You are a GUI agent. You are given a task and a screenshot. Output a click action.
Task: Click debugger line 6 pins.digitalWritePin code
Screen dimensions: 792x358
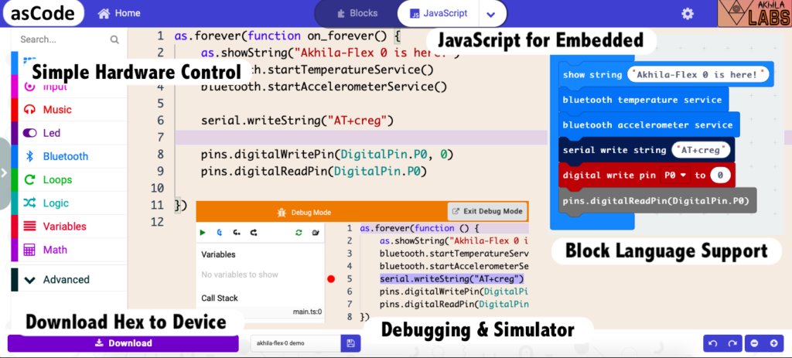[453, 292]
